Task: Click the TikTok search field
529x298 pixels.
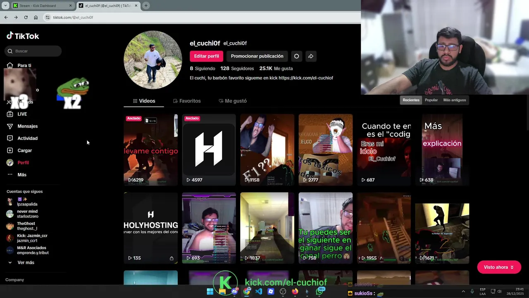Action: (33, 51)
